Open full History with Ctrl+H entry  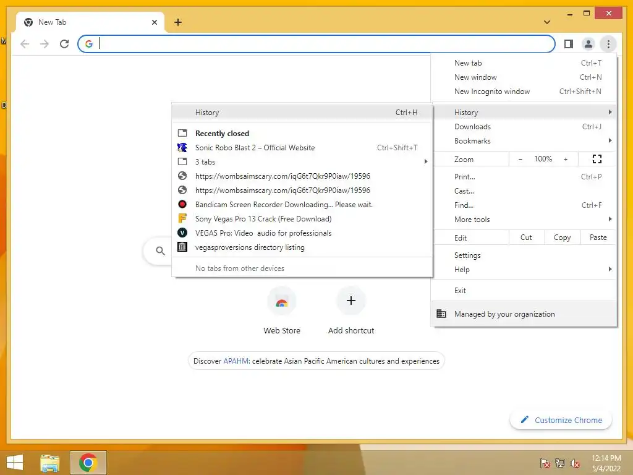pyautogui.click(x=302, y=113)
